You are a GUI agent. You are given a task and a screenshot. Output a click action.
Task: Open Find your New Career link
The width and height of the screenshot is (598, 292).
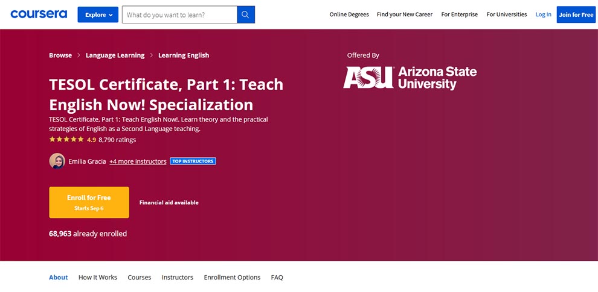tap(405, 14)
